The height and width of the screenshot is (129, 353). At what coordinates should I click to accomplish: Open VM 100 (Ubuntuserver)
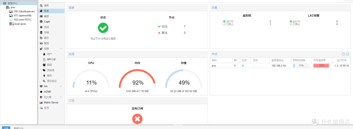coord(24,11)
